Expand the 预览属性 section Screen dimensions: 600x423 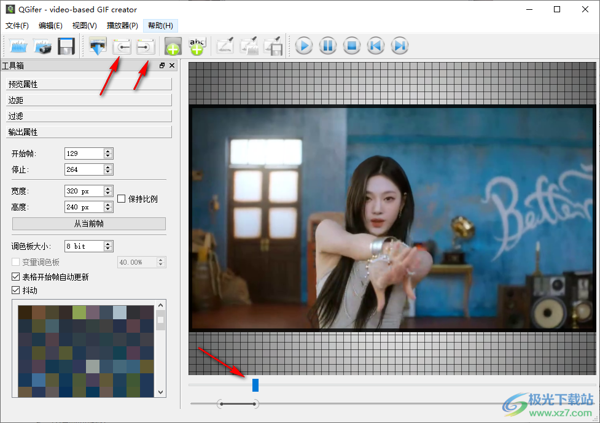click(88, 84)
